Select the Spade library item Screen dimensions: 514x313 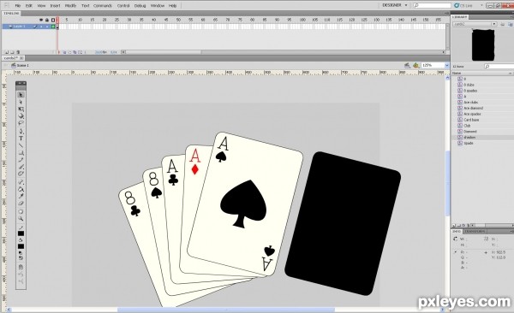tap(469, 144)
